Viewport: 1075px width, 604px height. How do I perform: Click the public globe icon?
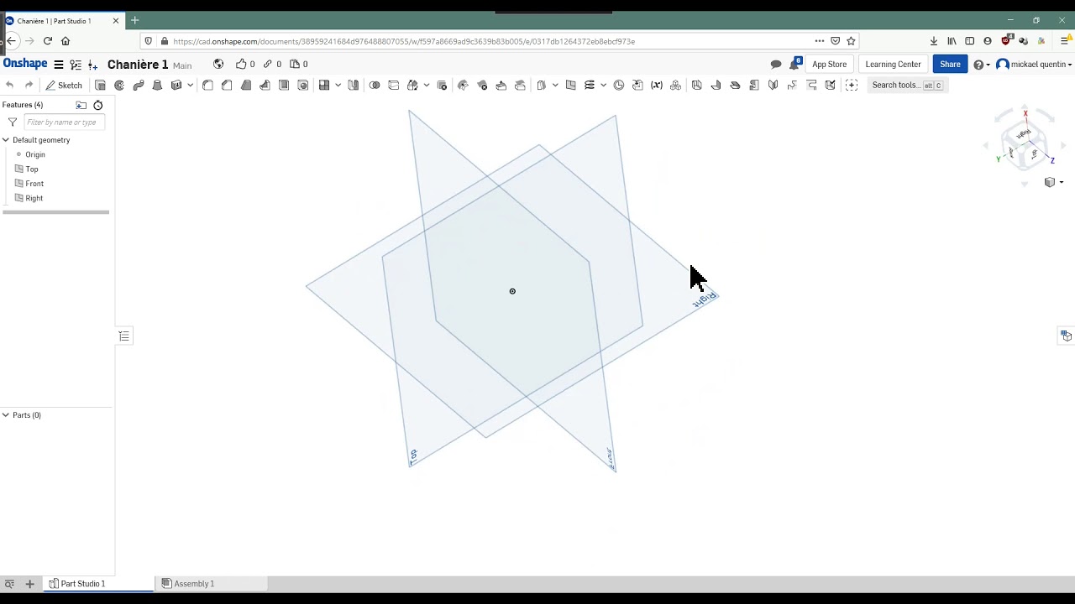218,64
